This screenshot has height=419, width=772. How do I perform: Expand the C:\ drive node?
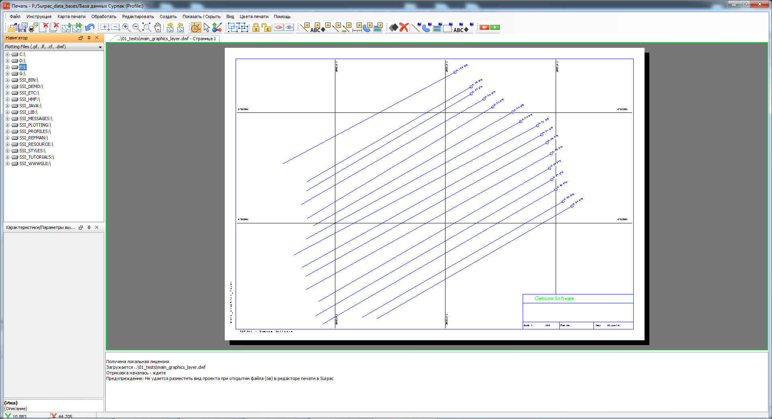pos(7,54)
